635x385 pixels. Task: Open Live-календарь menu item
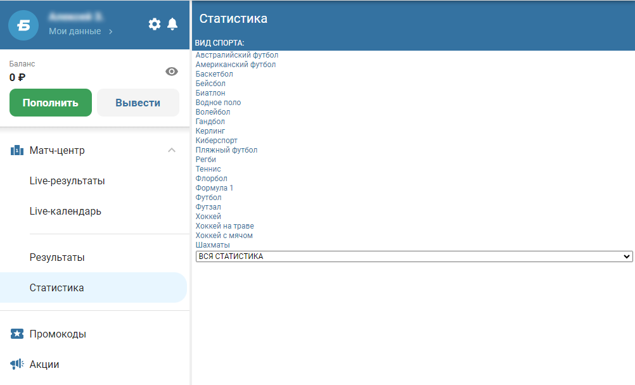pyautogui.click(x=65, y=211)
